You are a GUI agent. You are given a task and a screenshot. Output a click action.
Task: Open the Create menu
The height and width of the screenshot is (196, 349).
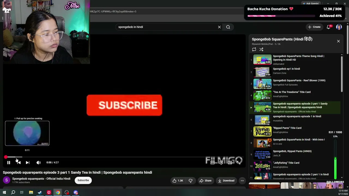pyautogui.click(x=314, y=27)
